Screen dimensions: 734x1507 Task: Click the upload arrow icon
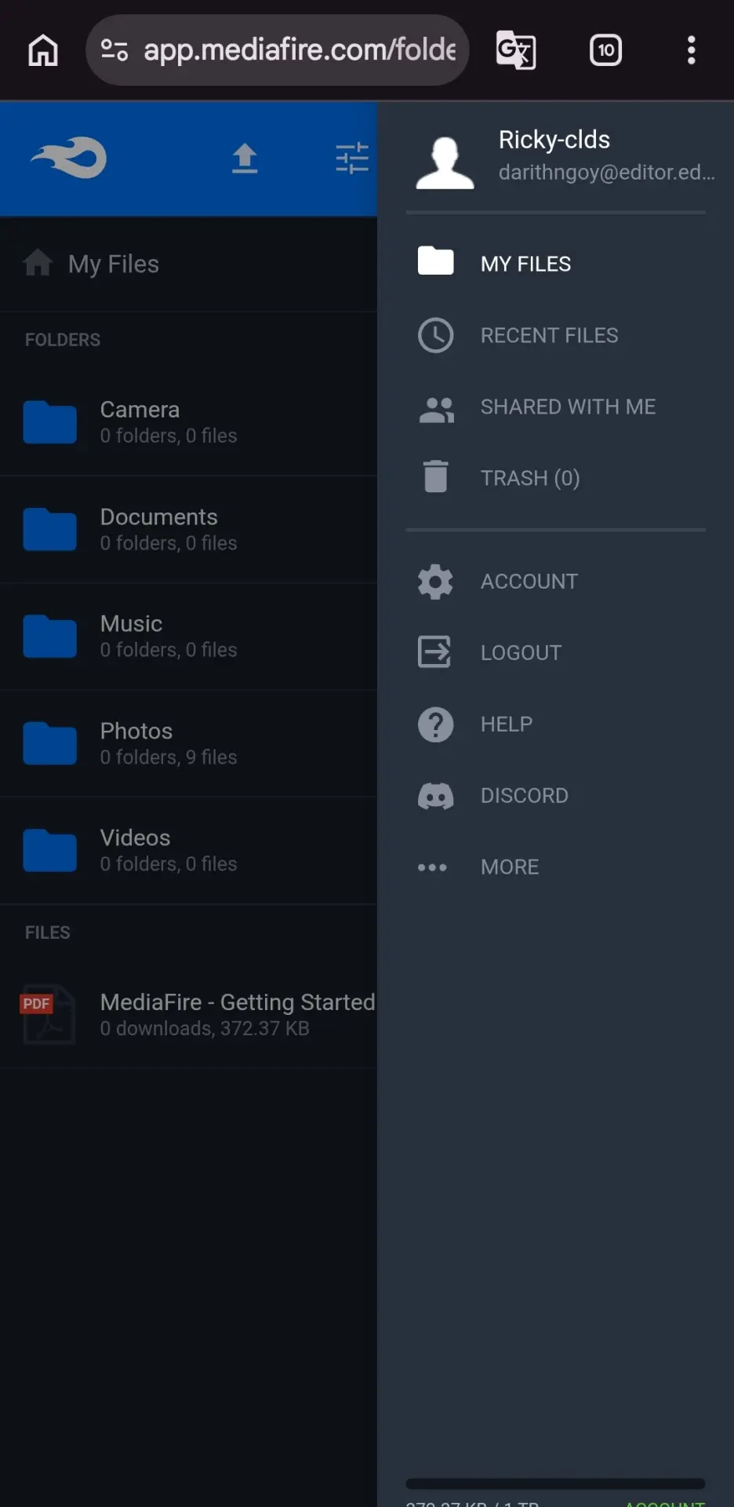coord(245,159)
